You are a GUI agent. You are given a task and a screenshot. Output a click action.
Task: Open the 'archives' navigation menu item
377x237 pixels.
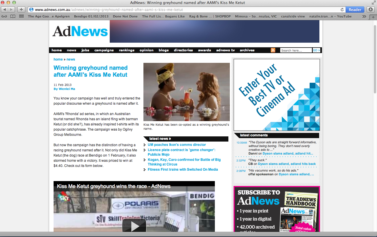pyautogui.click(x=247, y=50)
